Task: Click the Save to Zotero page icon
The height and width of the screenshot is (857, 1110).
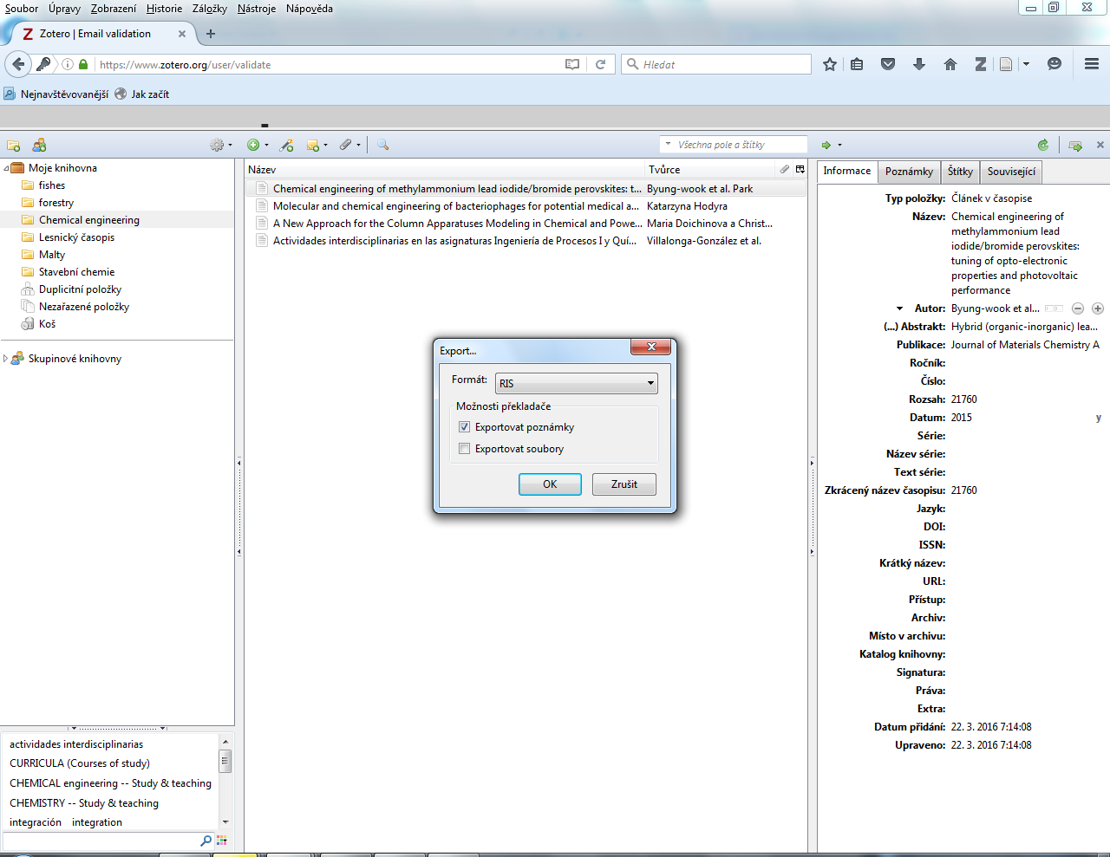Action: (x=1006, y=64)
